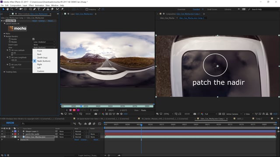The height and width of the screenshot is (157, 280).
Task: Select the Rotation tool
Action: coord(17,9)
